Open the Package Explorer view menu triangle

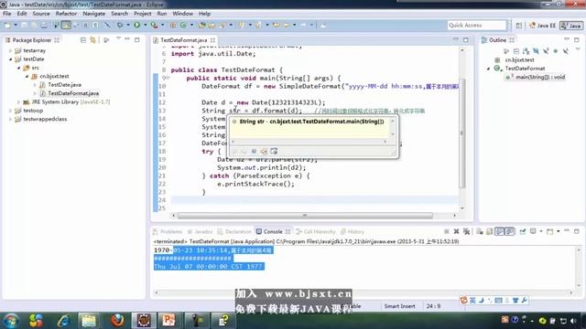click(x=118, y=38)
